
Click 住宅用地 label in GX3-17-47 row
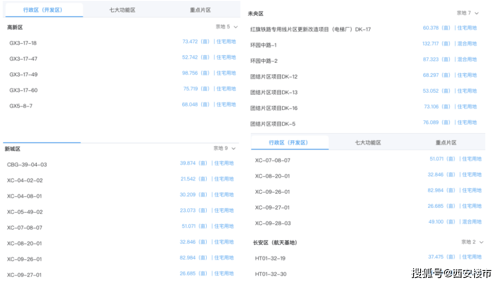coord(226,57)
